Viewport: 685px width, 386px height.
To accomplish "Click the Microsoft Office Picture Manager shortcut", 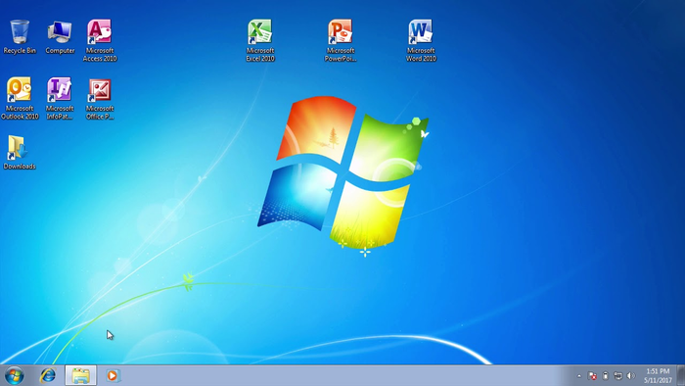I will click(100, 98).
